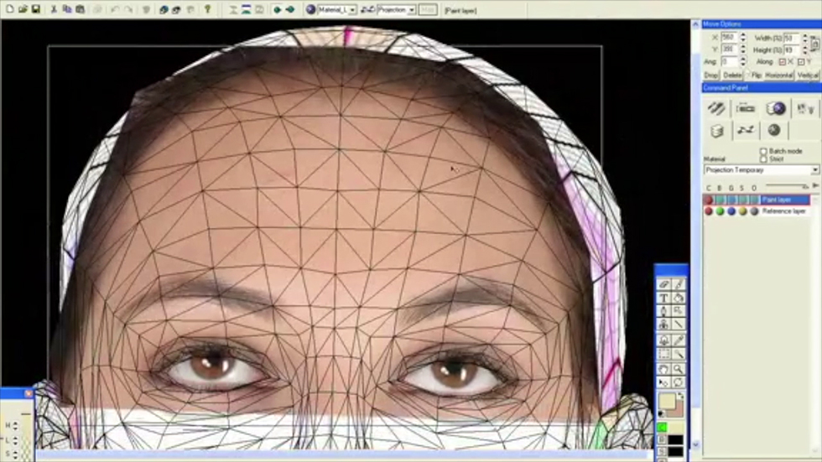Toggle red channel dot on Reference layer

[x=709, y=211]
